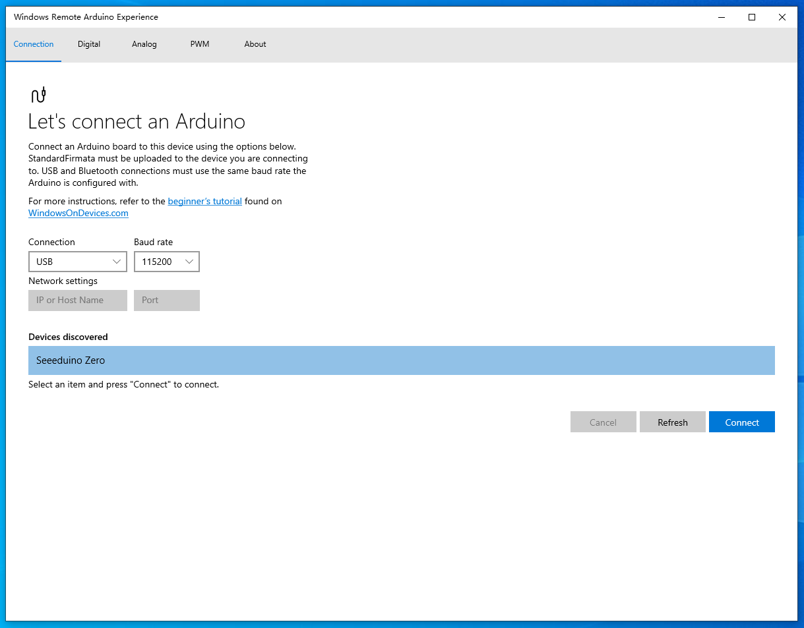Click the Port input field
804x628 pixels.
point(167,300)
